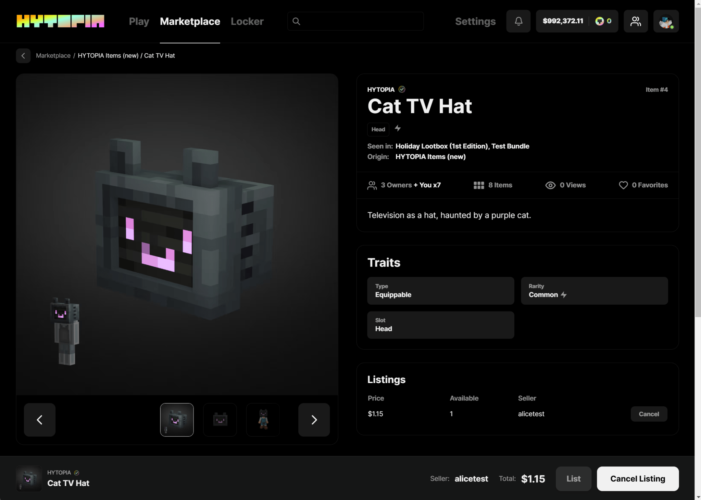Open the Holiday Lootbox (1st Edition) link
The width and height of the screenshot is (701, 500).
(441, 146)
